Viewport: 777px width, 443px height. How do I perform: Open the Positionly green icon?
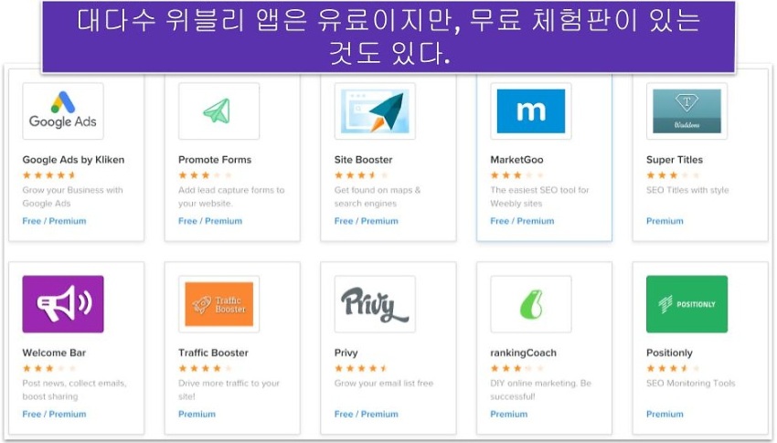click(x=687, y=304)
